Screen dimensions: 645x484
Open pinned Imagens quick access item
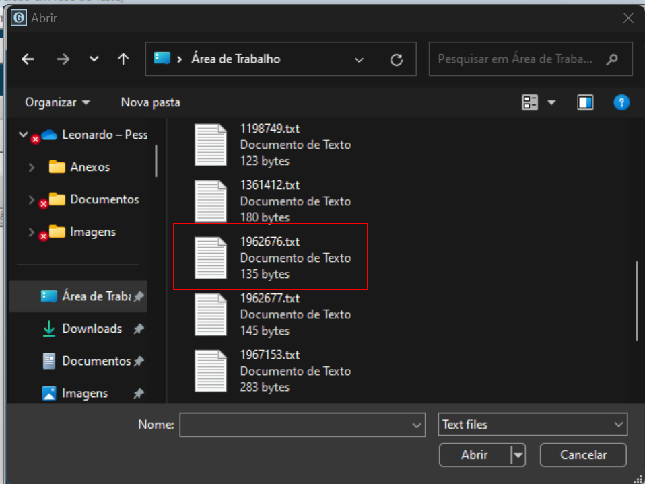point(85,394)
